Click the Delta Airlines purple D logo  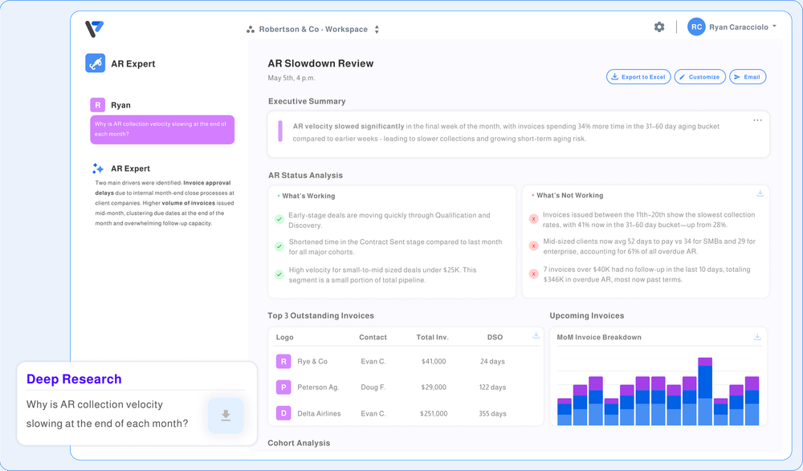(x=283, y=413)
